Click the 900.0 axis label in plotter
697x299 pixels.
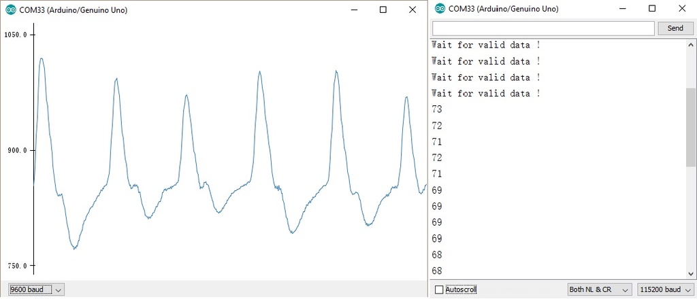[x=17, y=150]
